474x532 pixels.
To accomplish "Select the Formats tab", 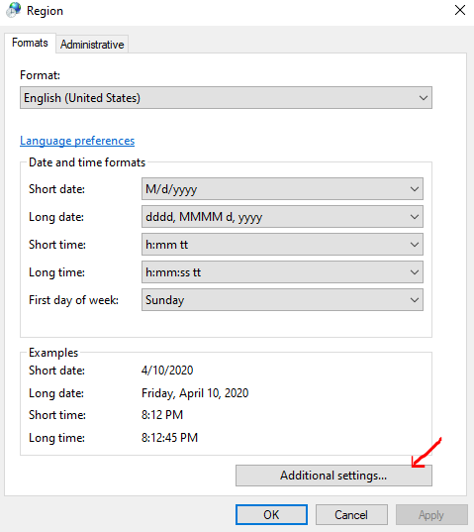I will pyautogui.click(x=30, y=43).
